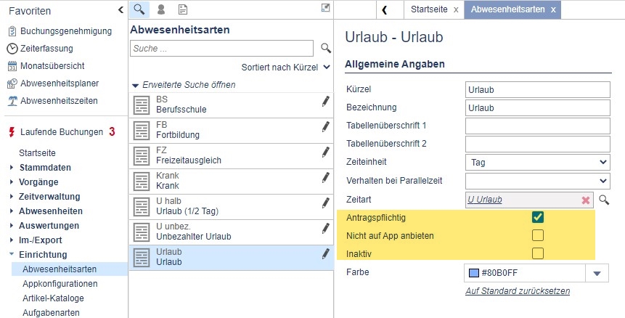
Task: Switch to the Abwesenheitsarten tab
Action: coord(507,9)
